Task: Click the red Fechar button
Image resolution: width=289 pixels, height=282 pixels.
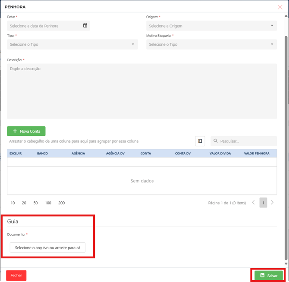Action: click(16, 275)
